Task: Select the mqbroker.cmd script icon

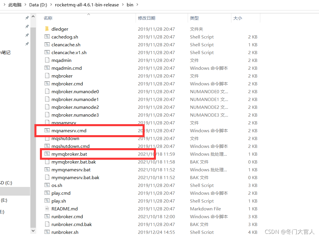Action: point(47,83)
